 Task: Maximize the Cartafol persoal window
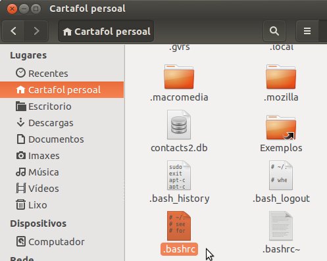(x=36, y=9)
